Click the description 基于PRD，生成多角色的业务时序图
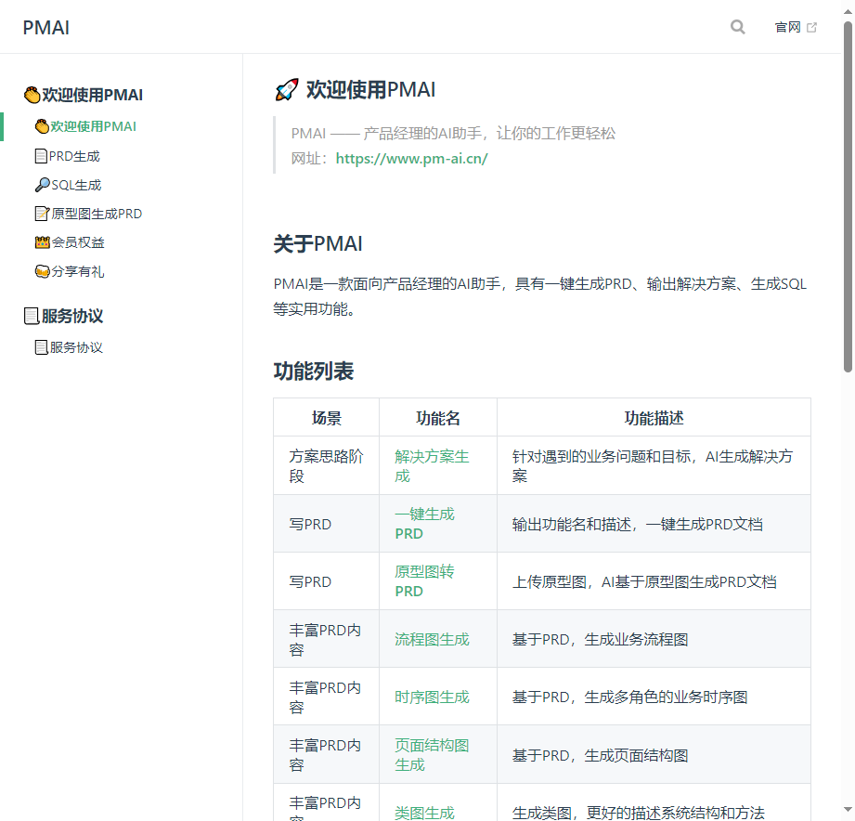 [x=629, y=697]
